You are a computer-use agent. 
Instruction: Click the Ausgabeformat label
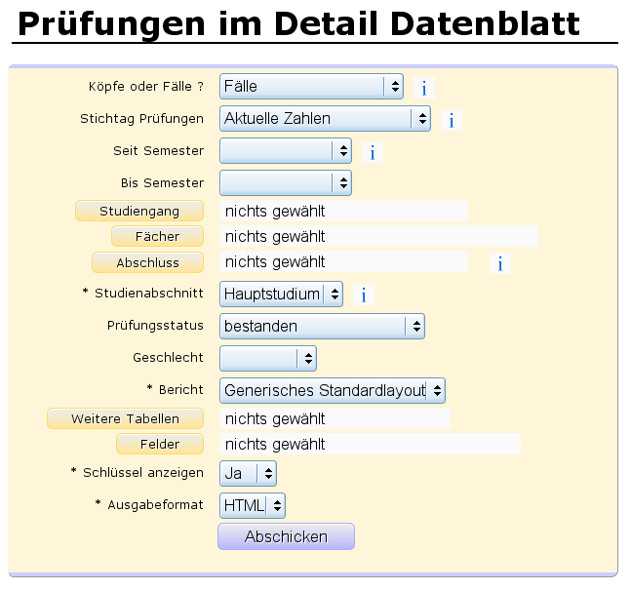[x=149, y=504]
